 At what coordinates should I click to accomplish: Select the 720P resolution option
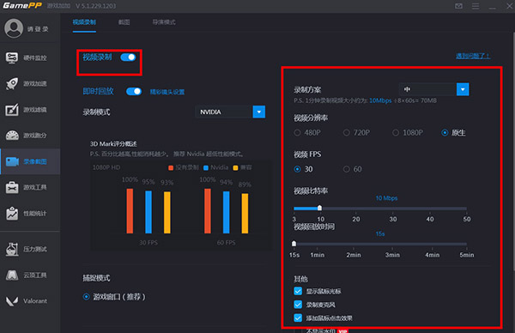pos(356,133)
